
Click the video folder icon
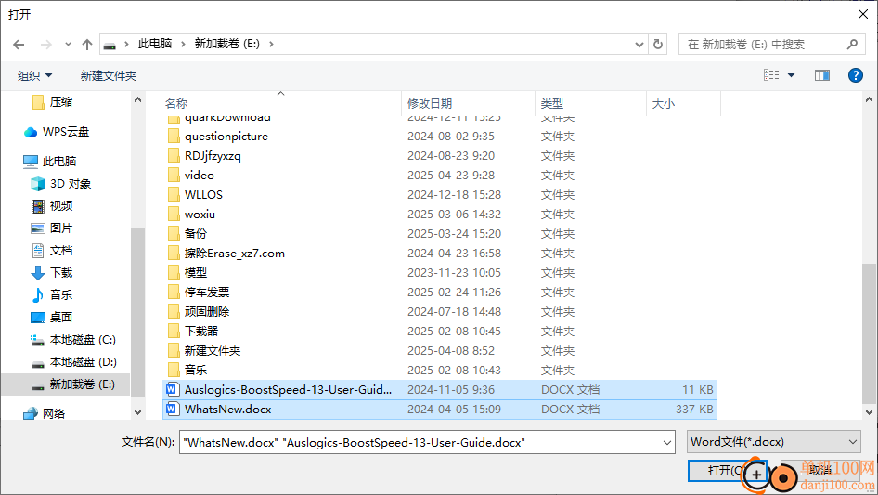pyautogui.click(x=174, y=175)
